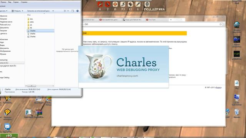Follow the Яндекс link in page footer
The width and height of the screenshot is (246, 138).
218,88
